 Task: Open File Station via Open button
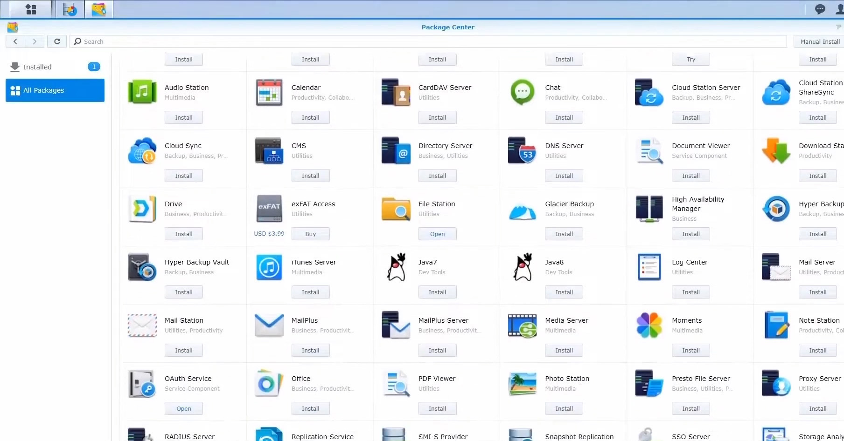(x=438, y=234)
